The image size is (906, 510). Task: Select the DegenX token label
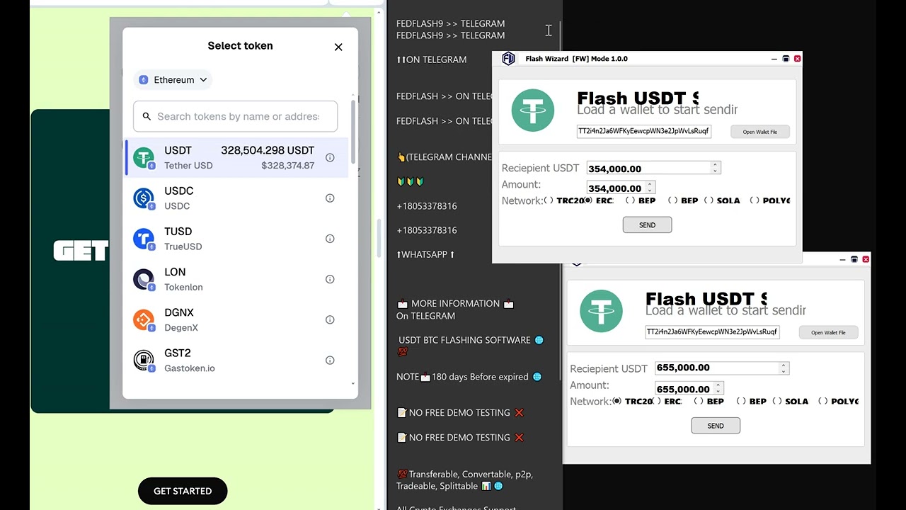[181, 327]
